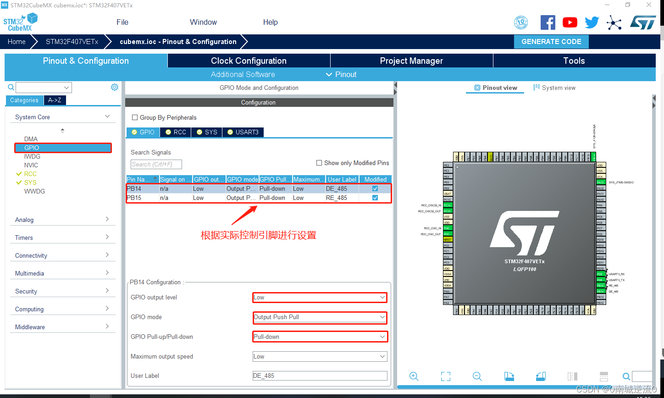664x398 pixels.
Task: Go to Home breadcrumb
Action: (17, 41)
